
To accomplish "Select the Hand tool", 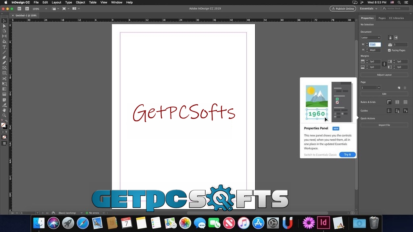I will [x=4, y=110].
